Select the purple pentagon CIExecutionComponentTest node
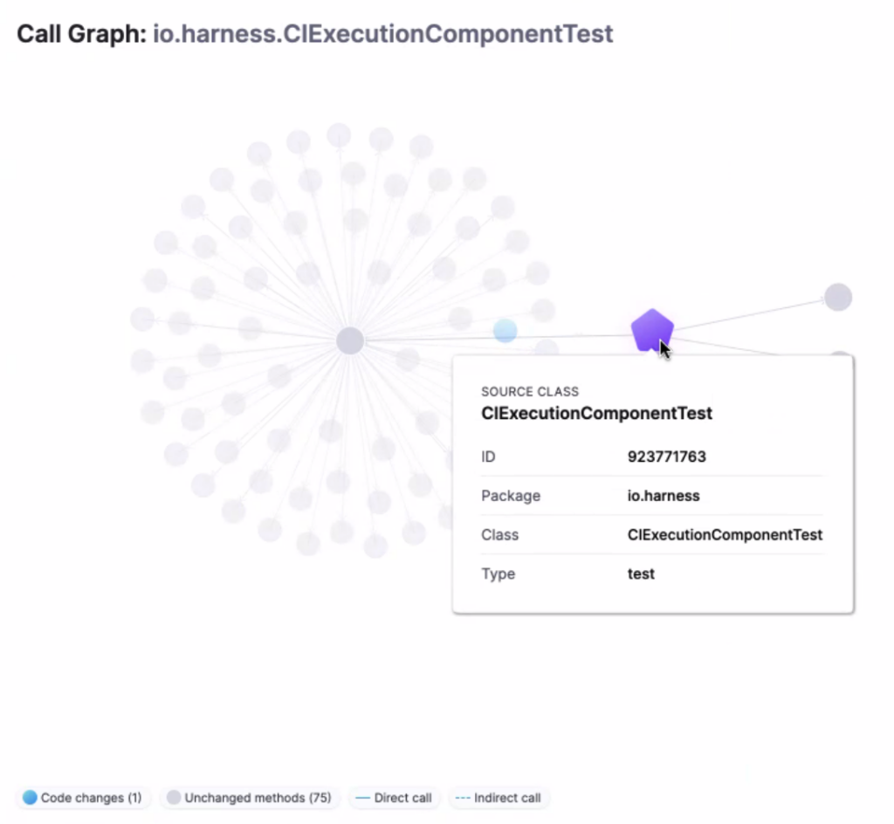The image size is (894, 824). click(652, 329)
